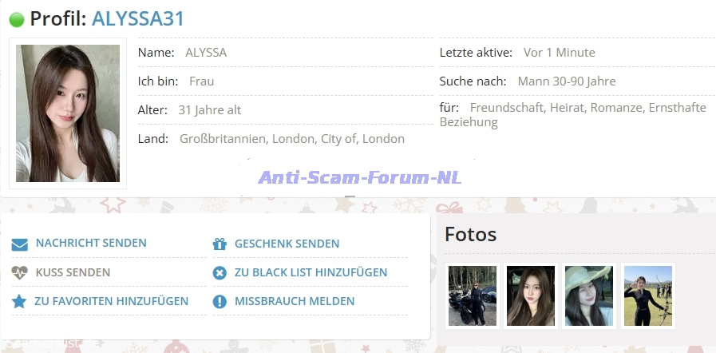Click the gift box icon for Geschenk senden
Image resolution: width=716 pixels, height=353 pixels.
tap(220, 244)
